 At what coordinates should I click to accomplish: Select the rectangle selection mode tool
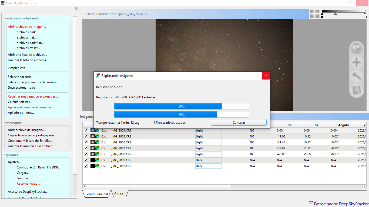tap(357, 48)
